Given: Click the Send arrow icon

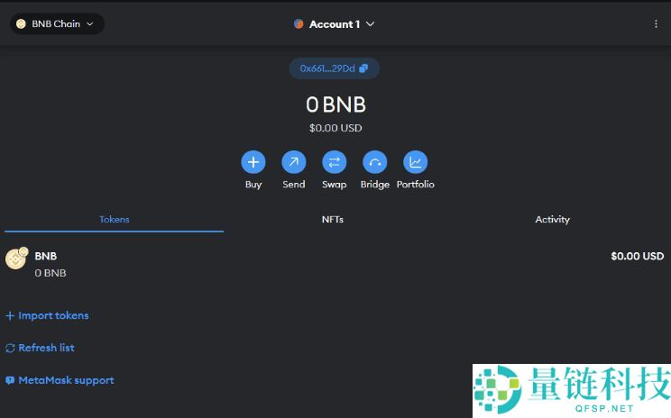Looking at the screenshot, I should click(294, 162).
